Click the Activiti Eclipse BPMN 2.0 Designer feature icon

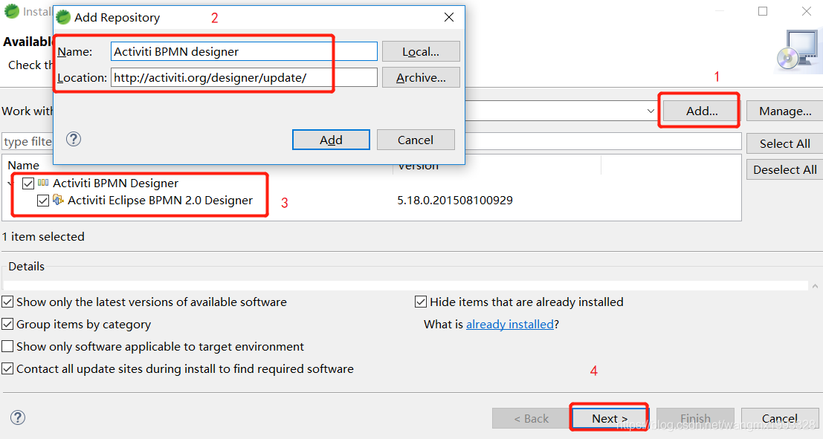[x=58, y=200]
